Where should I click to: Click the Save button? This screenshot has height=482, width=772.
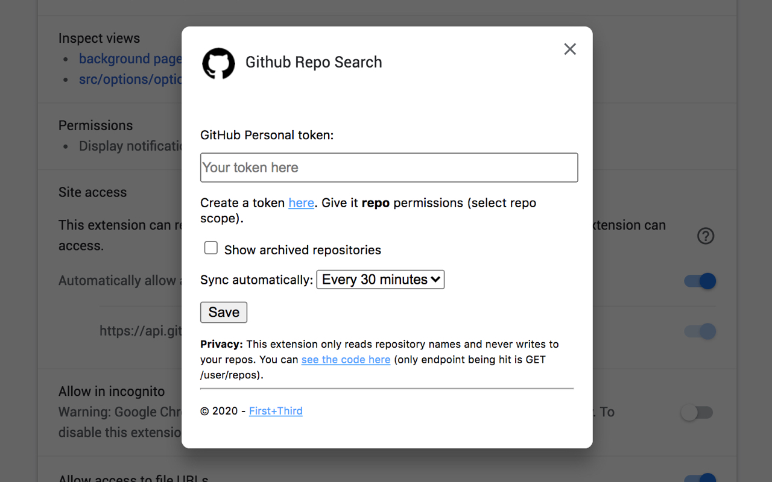pyautogui.click(x=224, y=312)
